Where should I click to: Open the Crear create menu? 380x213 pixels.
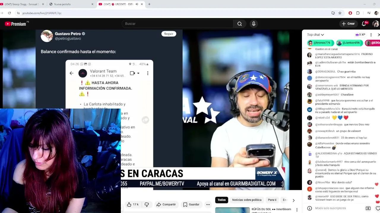pyautogui.click(x=348, y=24)
